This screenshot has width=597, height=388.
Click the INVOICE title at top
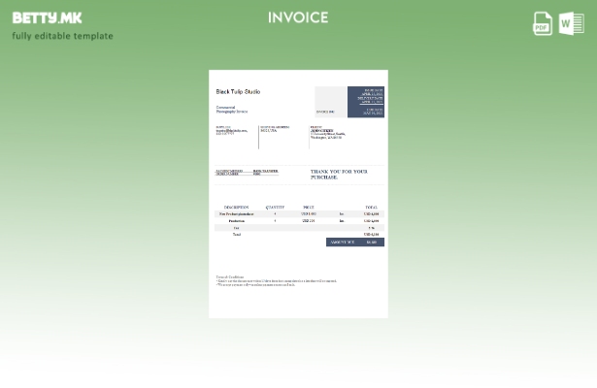[x=298, y=17]
